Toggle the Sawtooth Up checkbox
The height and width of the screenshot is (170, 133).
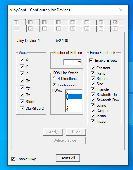click(93, 94)
